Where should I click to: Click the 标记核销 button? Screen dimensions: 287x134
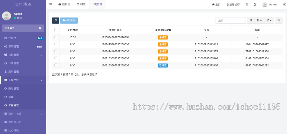pos(69,20)
